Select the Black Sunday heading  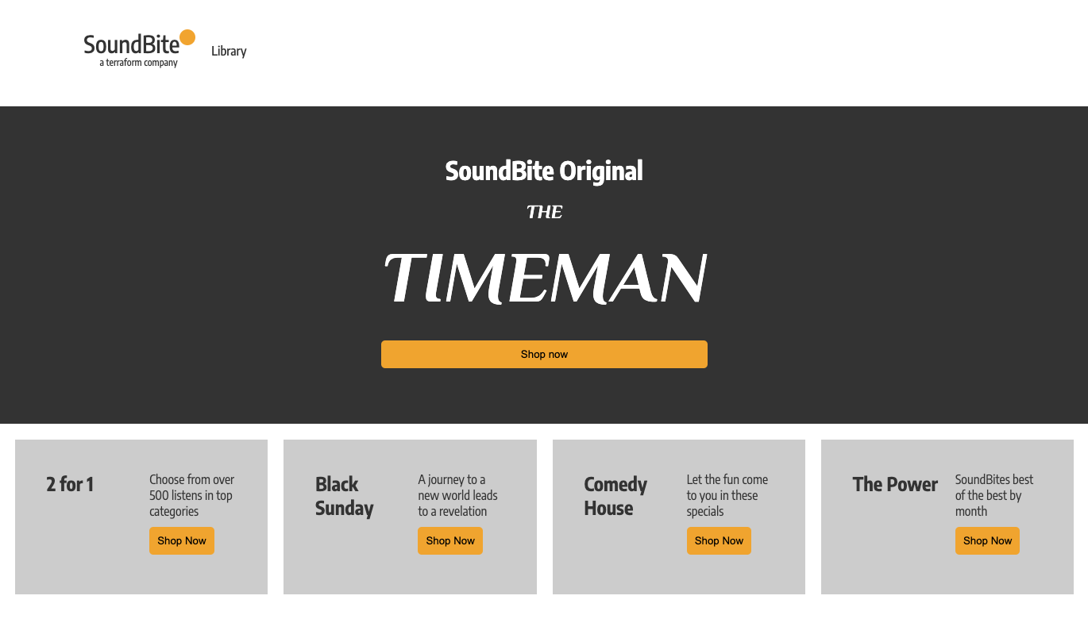pos(344,496)
